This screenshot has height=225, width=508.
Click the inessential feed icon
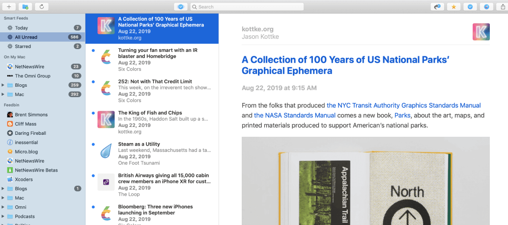(x=10, y=143)
